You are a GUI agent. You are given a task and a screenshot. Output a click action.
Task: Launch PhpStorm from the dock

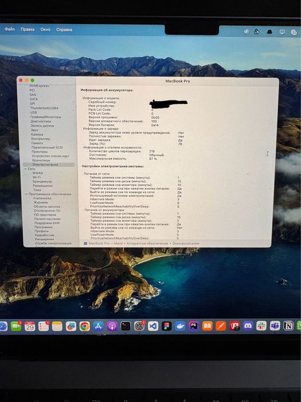point(194,326)
